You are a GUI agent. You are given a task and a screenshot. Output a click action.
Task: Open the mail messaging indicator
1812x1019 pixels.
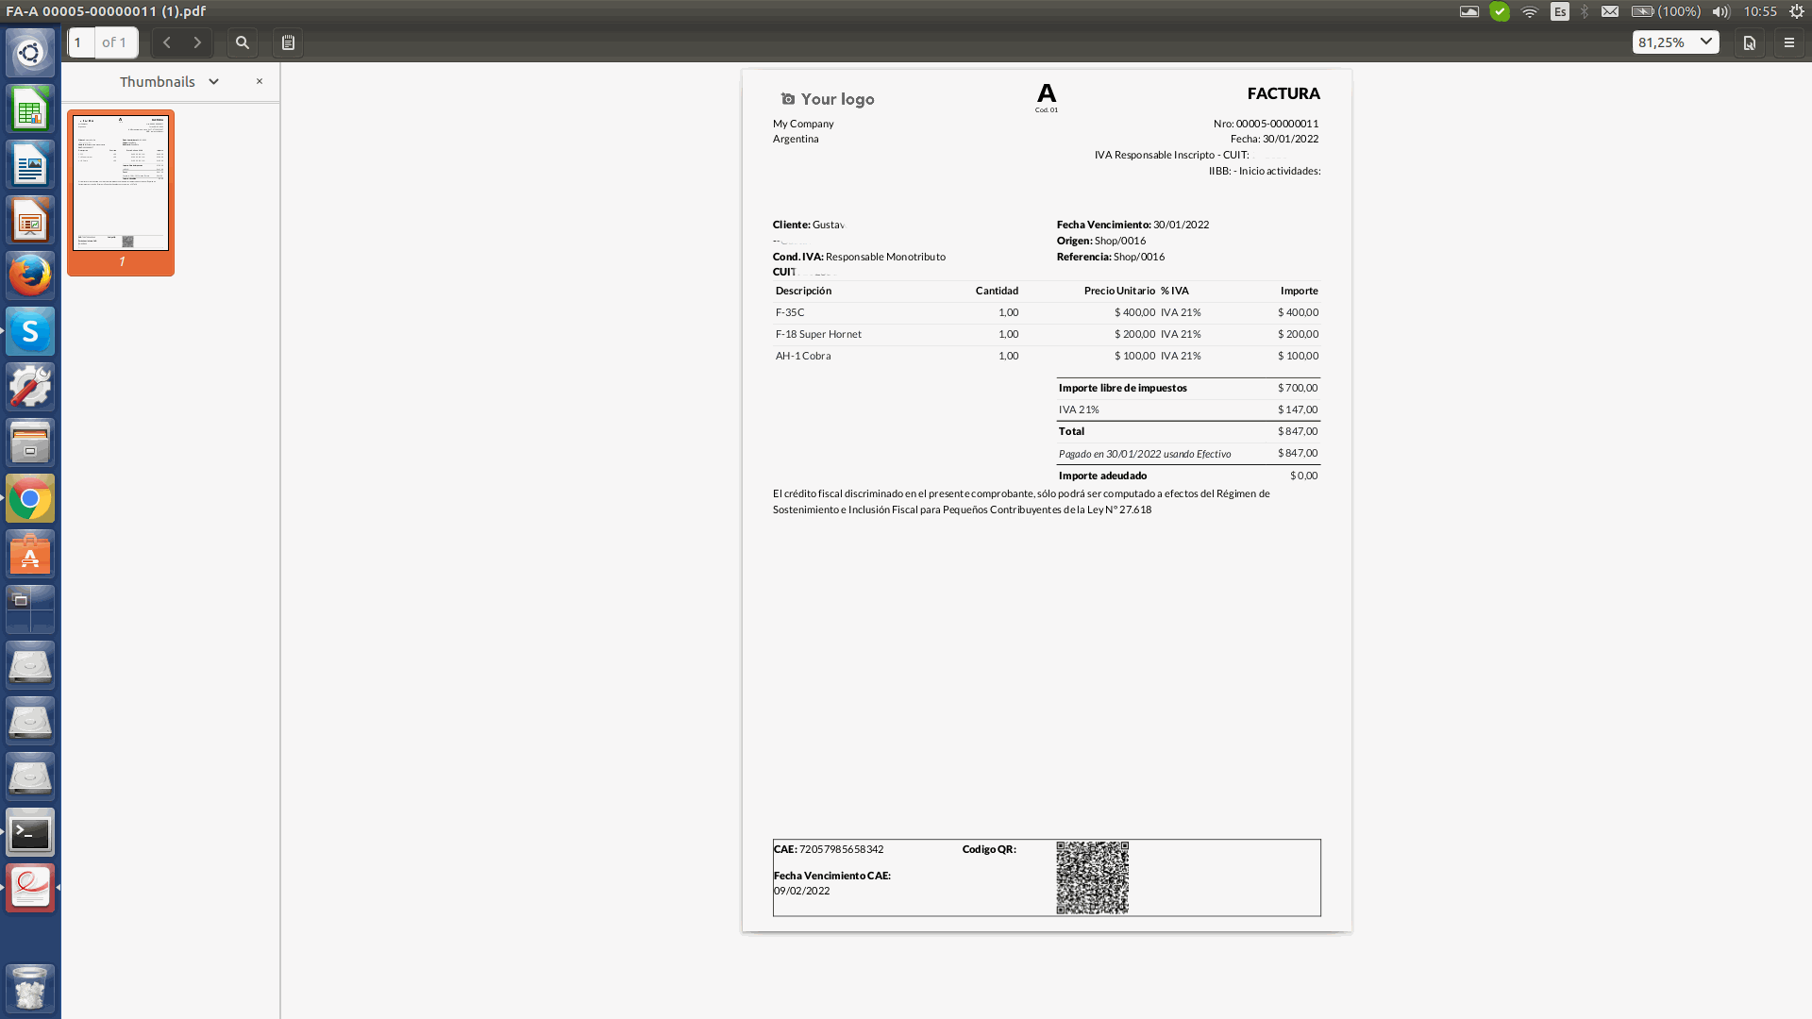click(1610, 11)
